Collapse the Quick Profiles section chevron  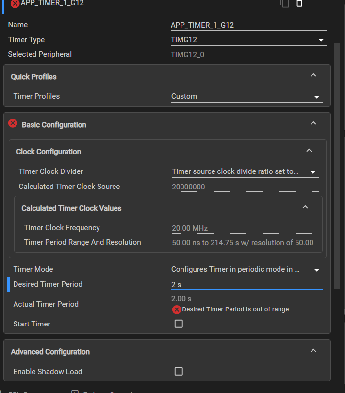(313, 75)
